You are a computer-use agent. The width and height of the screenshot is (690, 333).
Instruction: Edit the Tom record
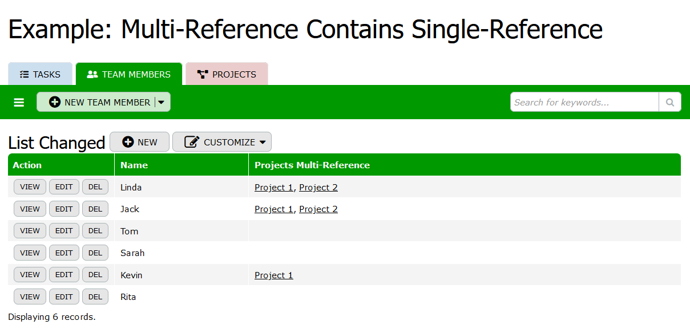[64, 231]
